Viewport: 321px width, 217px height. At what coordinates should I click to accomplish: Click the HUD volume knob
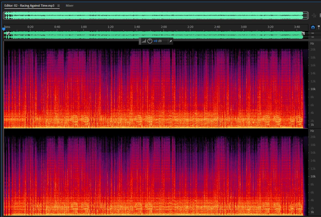[x=150, y=41]
